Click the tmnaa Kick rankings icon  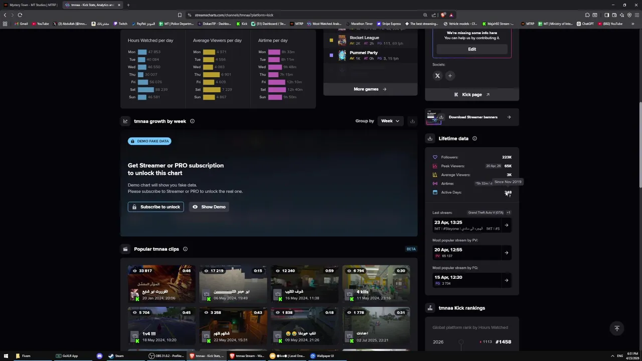tap(430, 308)
